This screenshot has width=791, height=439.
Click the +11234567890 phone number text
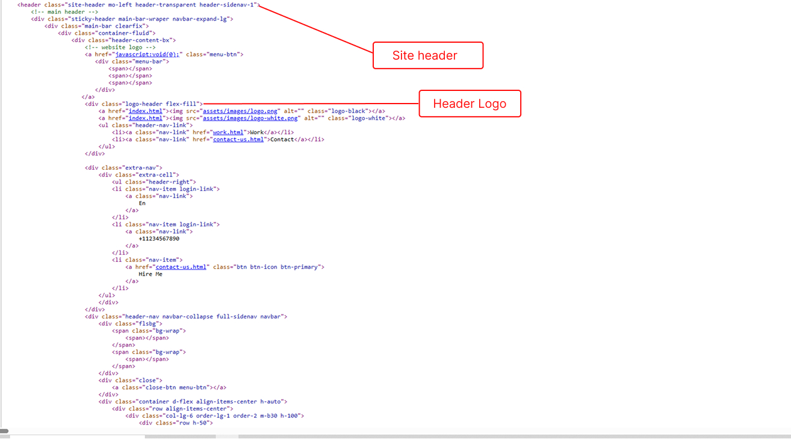[x=159, y=238]
